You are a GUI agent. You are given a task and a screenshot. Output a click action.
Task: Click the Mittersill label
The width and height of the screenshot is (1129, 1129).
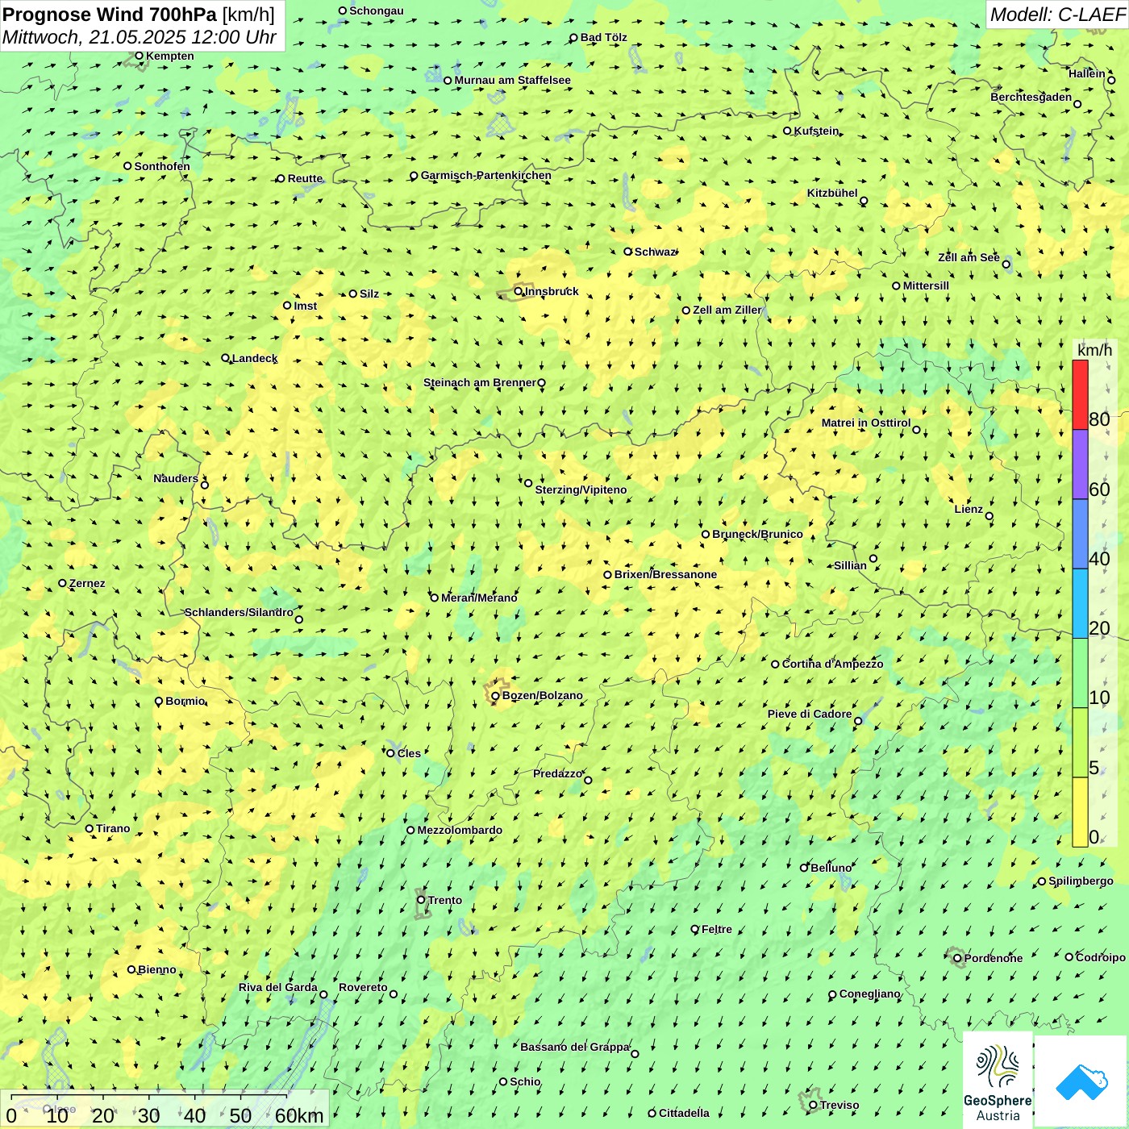pyautogui.click(x=926, y=285)
